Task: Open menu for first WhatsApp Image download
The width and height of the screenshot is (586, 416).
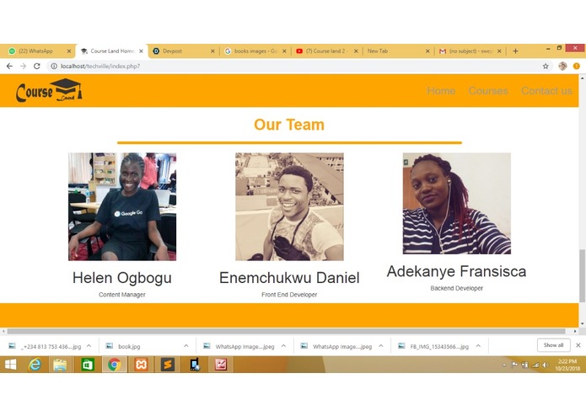Action: pos(283,346)
